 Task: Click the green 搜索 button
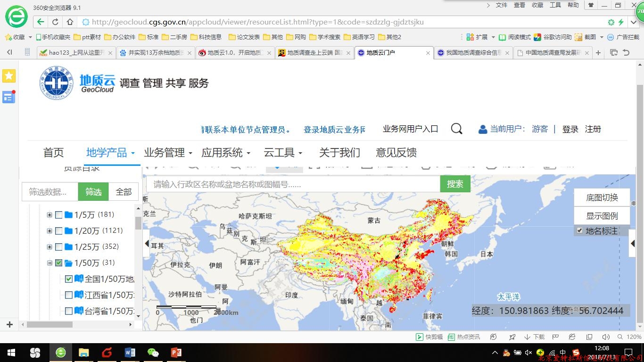[x=455, y=184]
